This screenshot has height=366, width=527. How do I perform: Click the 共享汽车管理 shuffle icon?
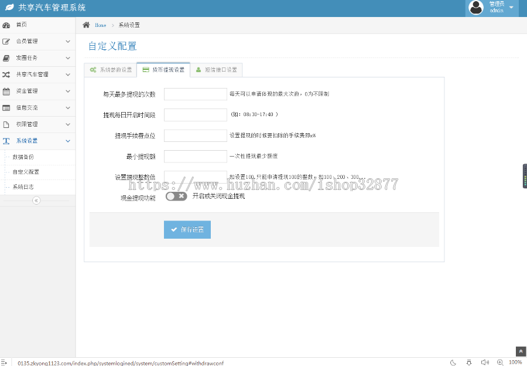(7, 74)
